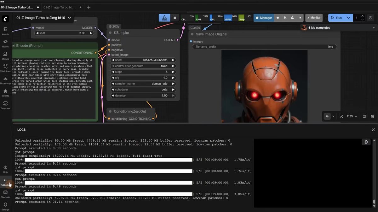Click the filename_prefix input field
This screenshot has width=378, height=212.
[265, 47]
